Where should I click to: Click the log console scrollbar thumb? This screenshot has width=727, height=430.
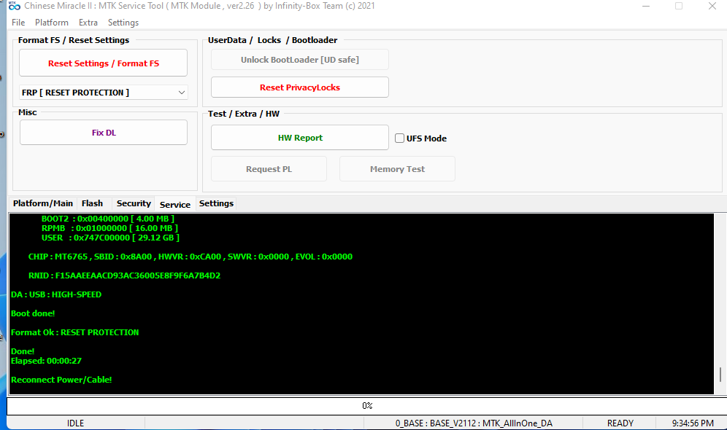[720, 375]
